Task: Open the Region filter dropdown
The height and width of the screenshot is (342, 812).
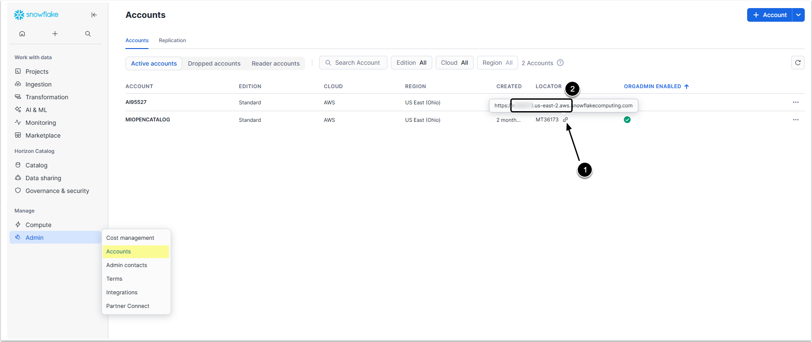Action: pos(498,63)
